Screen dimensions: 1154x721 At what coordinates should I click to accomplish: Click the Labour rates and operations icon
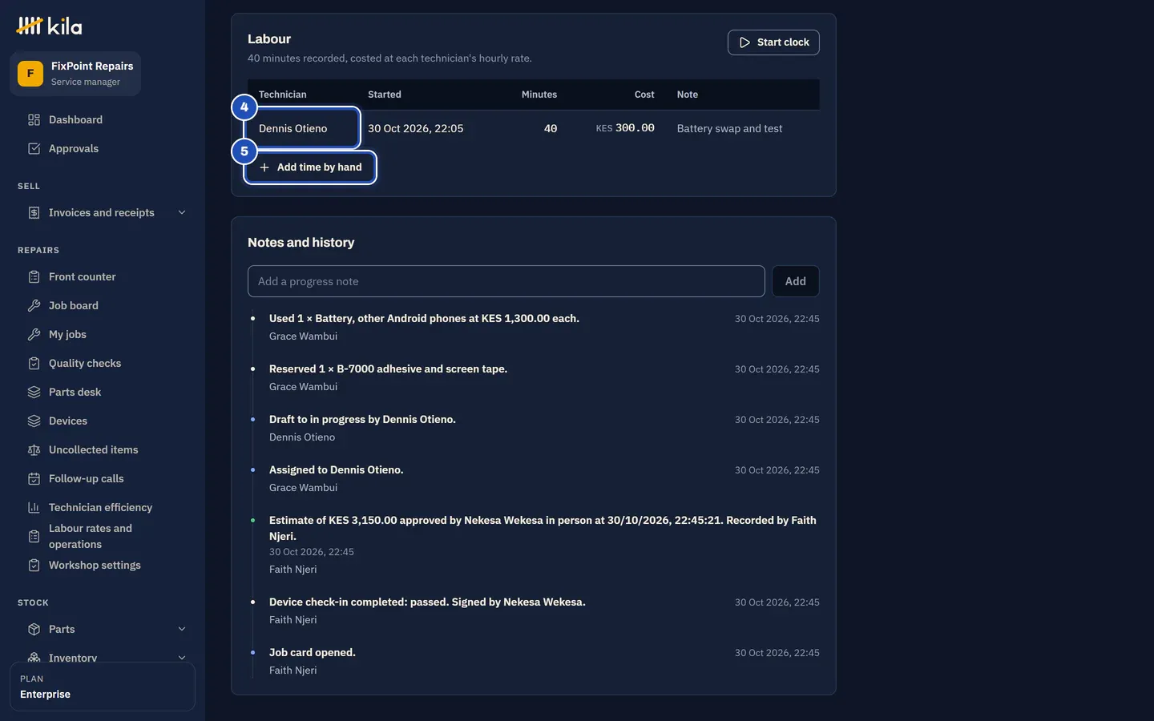click(x=34, y=537)
